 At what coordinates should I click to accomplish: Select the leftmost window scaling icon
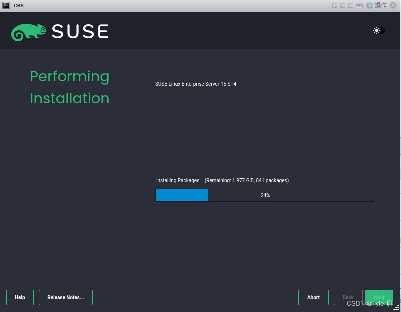tap(335, 5)
